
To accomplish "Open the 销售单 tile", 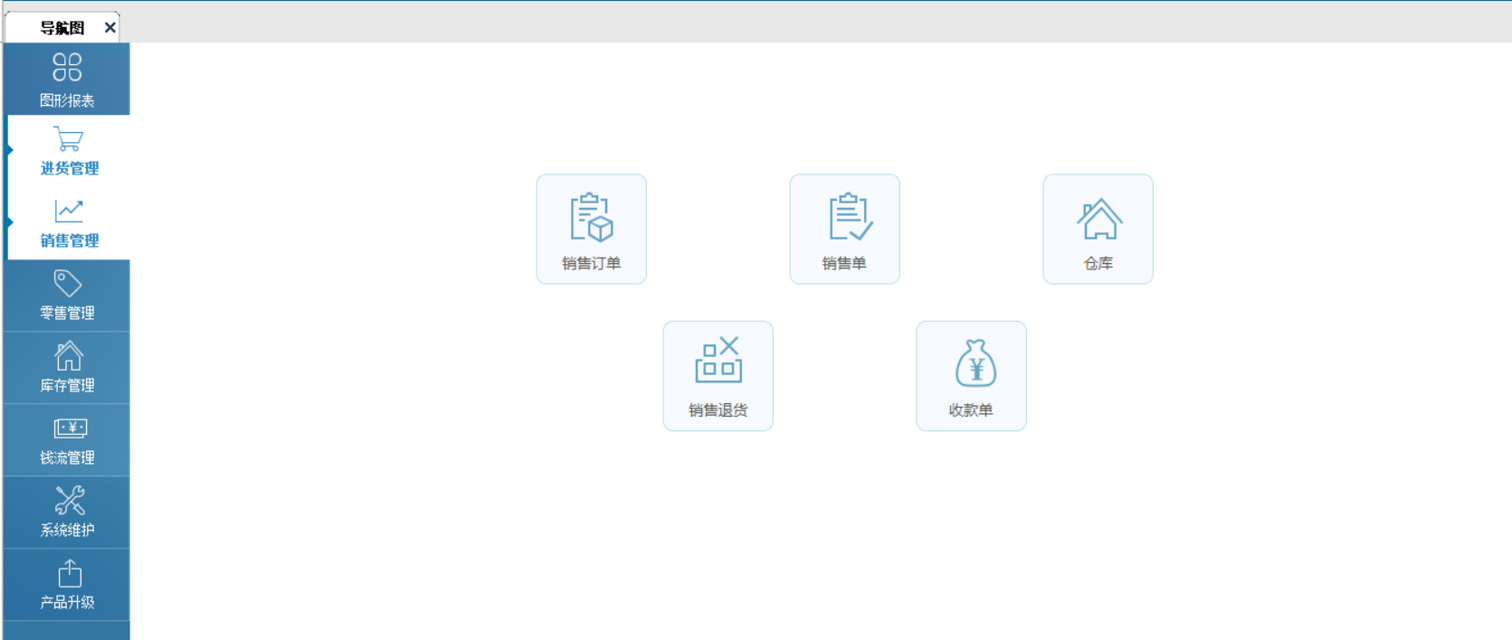I will tap(845, 229).
